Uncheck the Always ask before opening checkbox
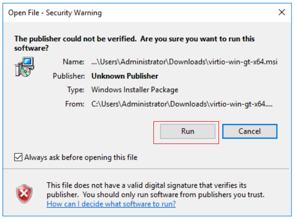The width and height of the screenshot is (295, 219). (x=18, y=157)
